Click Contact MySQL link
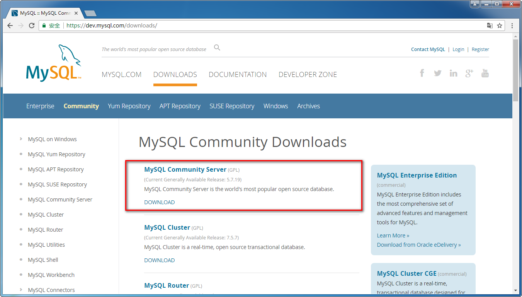522x297 pixels. [x=428, y=49]
